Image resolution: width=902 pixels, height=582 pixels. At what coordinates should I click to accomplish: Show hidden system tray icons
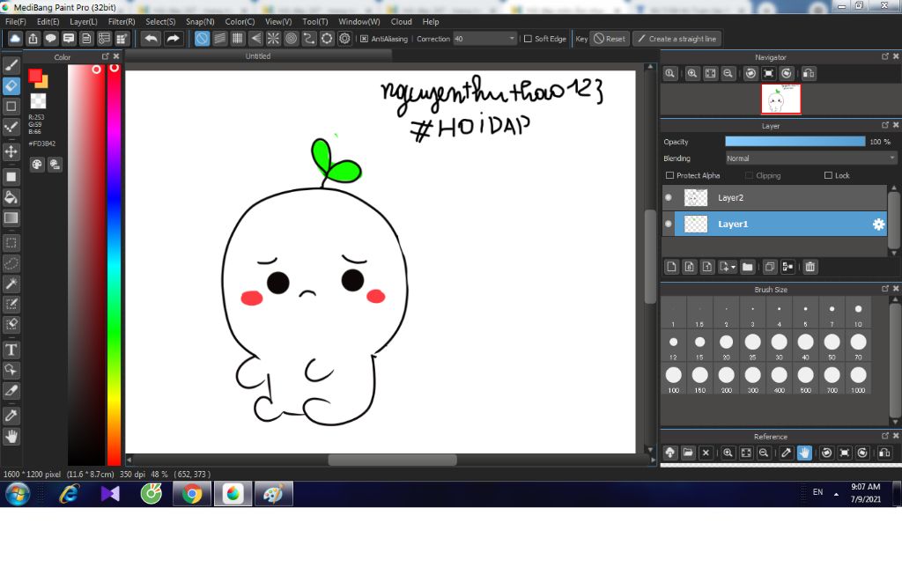pyautogui.click(x=836, y=494)
